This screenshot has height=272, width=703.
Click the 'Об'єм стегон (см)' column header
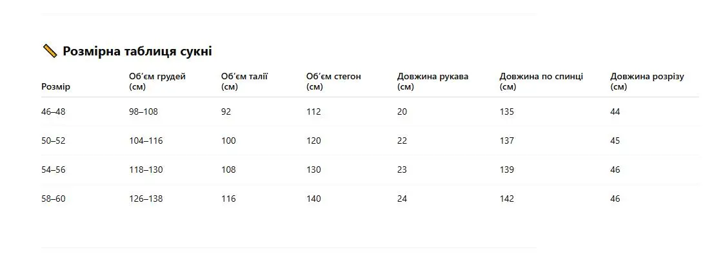(333, 82)
